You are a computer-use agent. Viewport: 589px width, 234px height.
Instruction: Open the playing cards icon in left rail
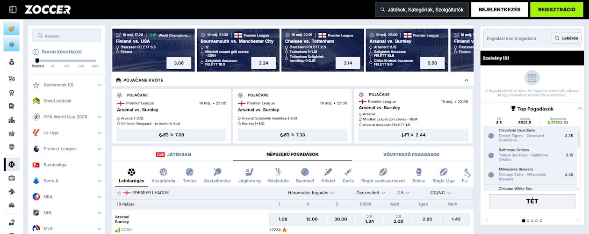[12, 106]
